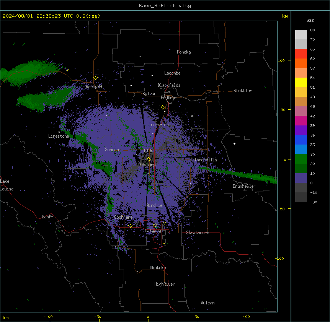This screenshot has height=322, width=330.
Task: Click the Limestone label
Action: tap(59, 136)
